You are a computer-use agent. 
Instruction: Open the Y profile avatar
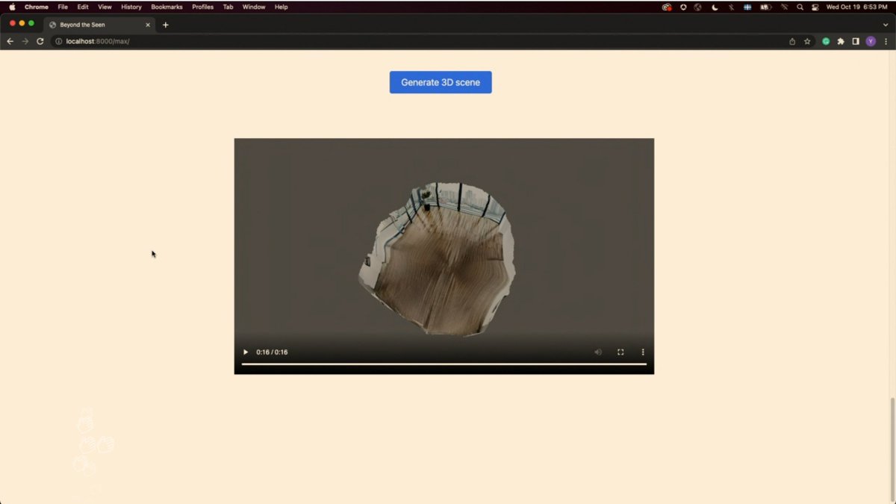[x=871, y=41]
